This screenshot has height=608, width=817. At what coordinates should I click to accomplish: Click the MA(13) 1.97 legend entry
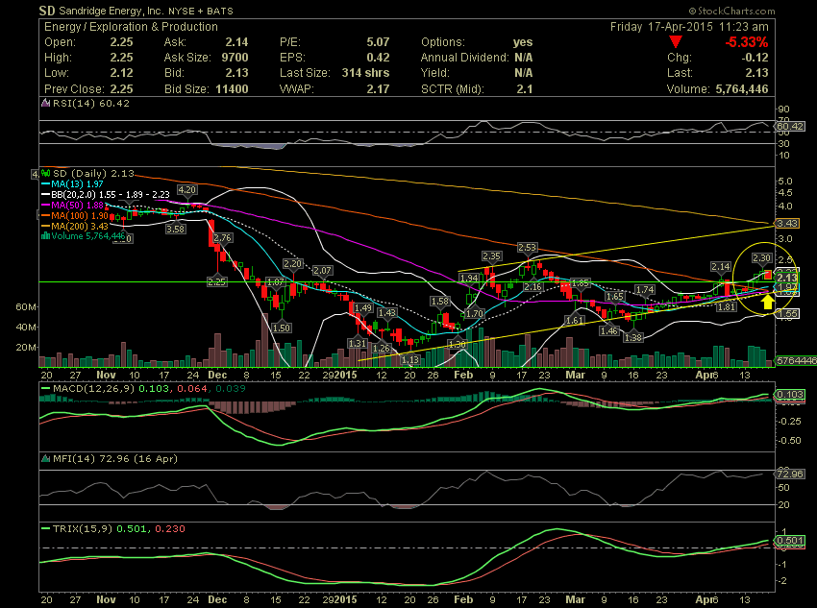click(72, 183)
